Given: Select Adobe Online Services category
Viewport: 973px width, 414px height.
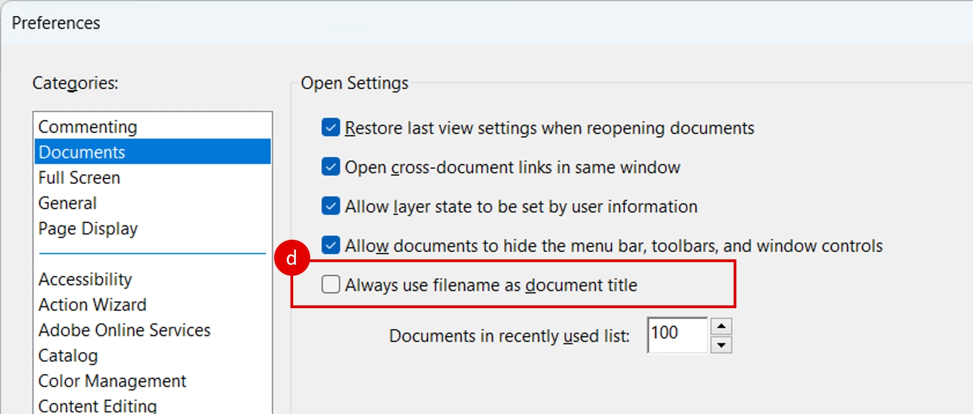Looking at the screenshot, I should coord(153,330).
